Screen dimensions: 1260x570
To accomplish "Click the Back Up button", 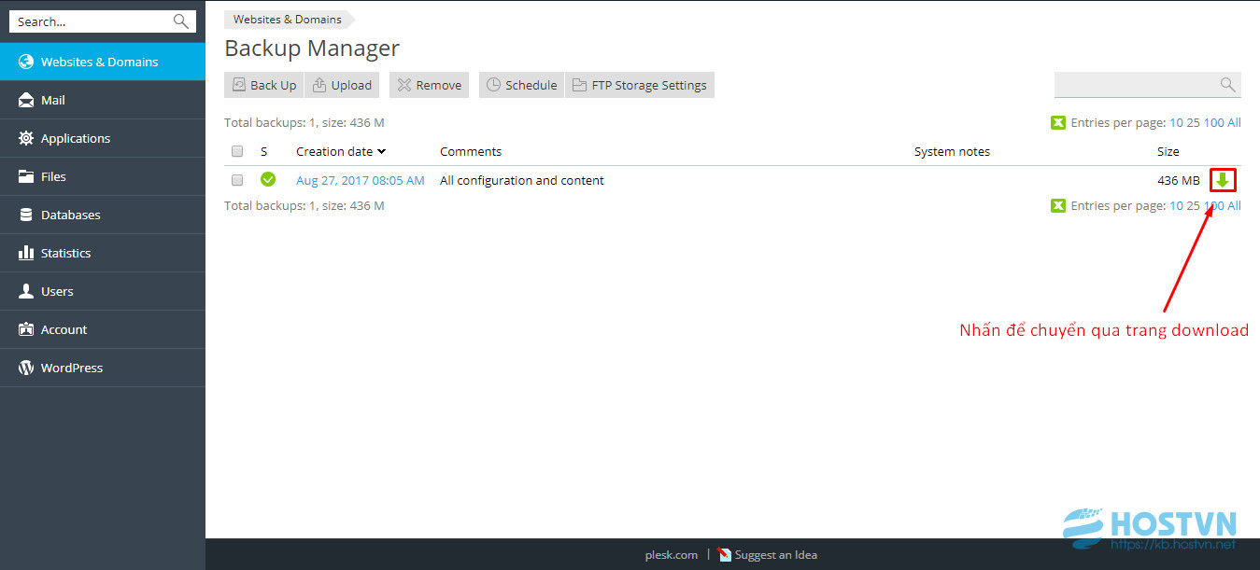I will (x=263, y=85).
